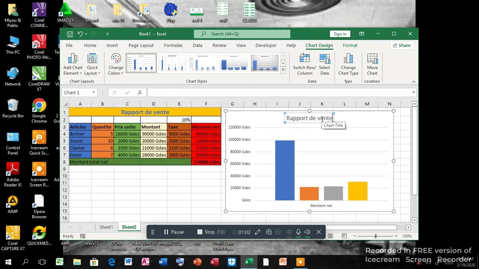Toggle the recorder's speaker audio
Image resolution: width=479 pixels, height=269 pixels.
click(x=307, y=232)
